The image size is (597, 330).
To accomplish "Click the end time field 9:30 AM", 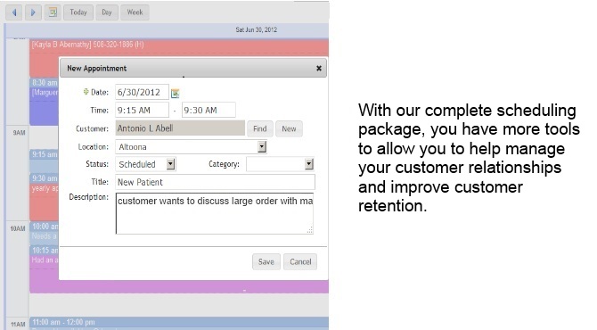I will tap(209, 110).
